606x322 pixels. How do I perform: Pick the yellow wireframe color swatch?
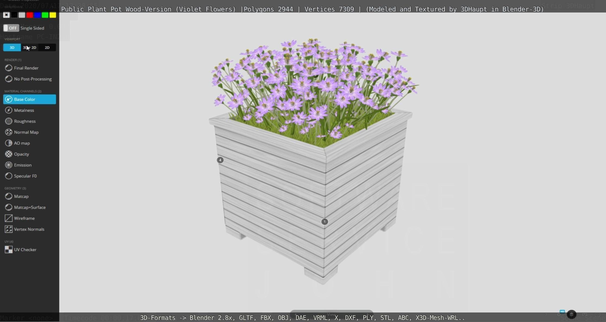pos(53,15)
